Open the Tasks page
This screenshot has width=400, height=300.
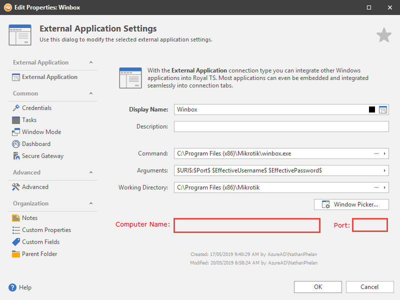pos(29,120)
